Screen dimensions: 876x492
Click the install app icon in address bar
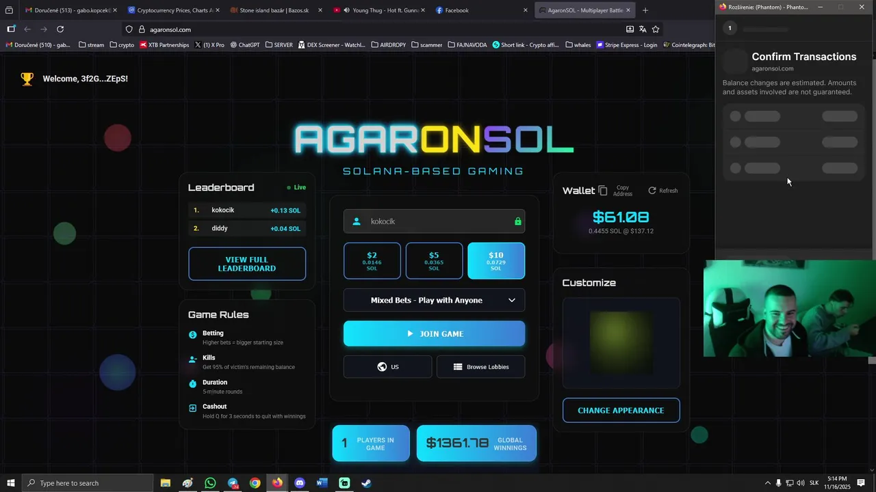click(630, 29)
